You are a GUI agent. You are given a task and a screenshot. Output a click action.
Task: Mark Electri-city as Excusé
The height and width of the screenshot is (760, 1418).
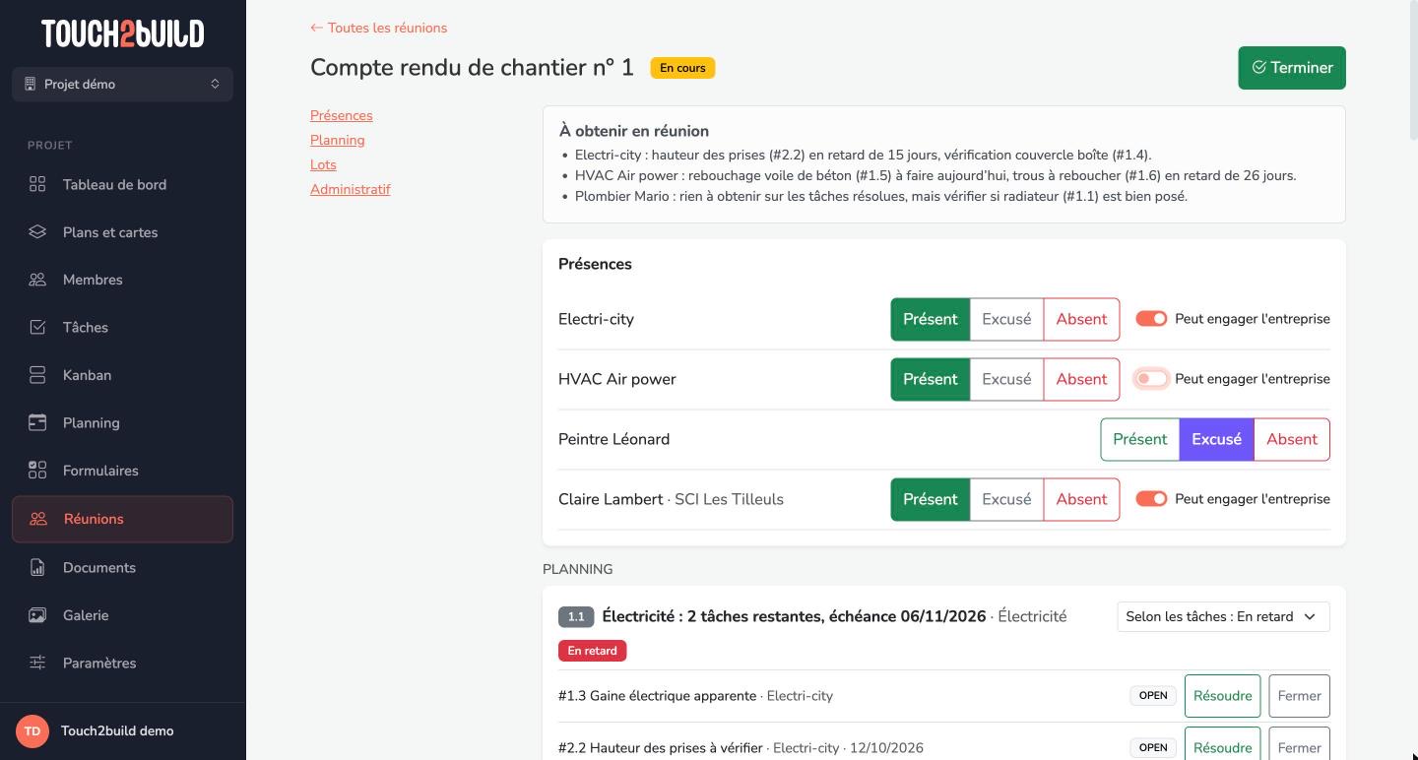tap(1006, 319)
